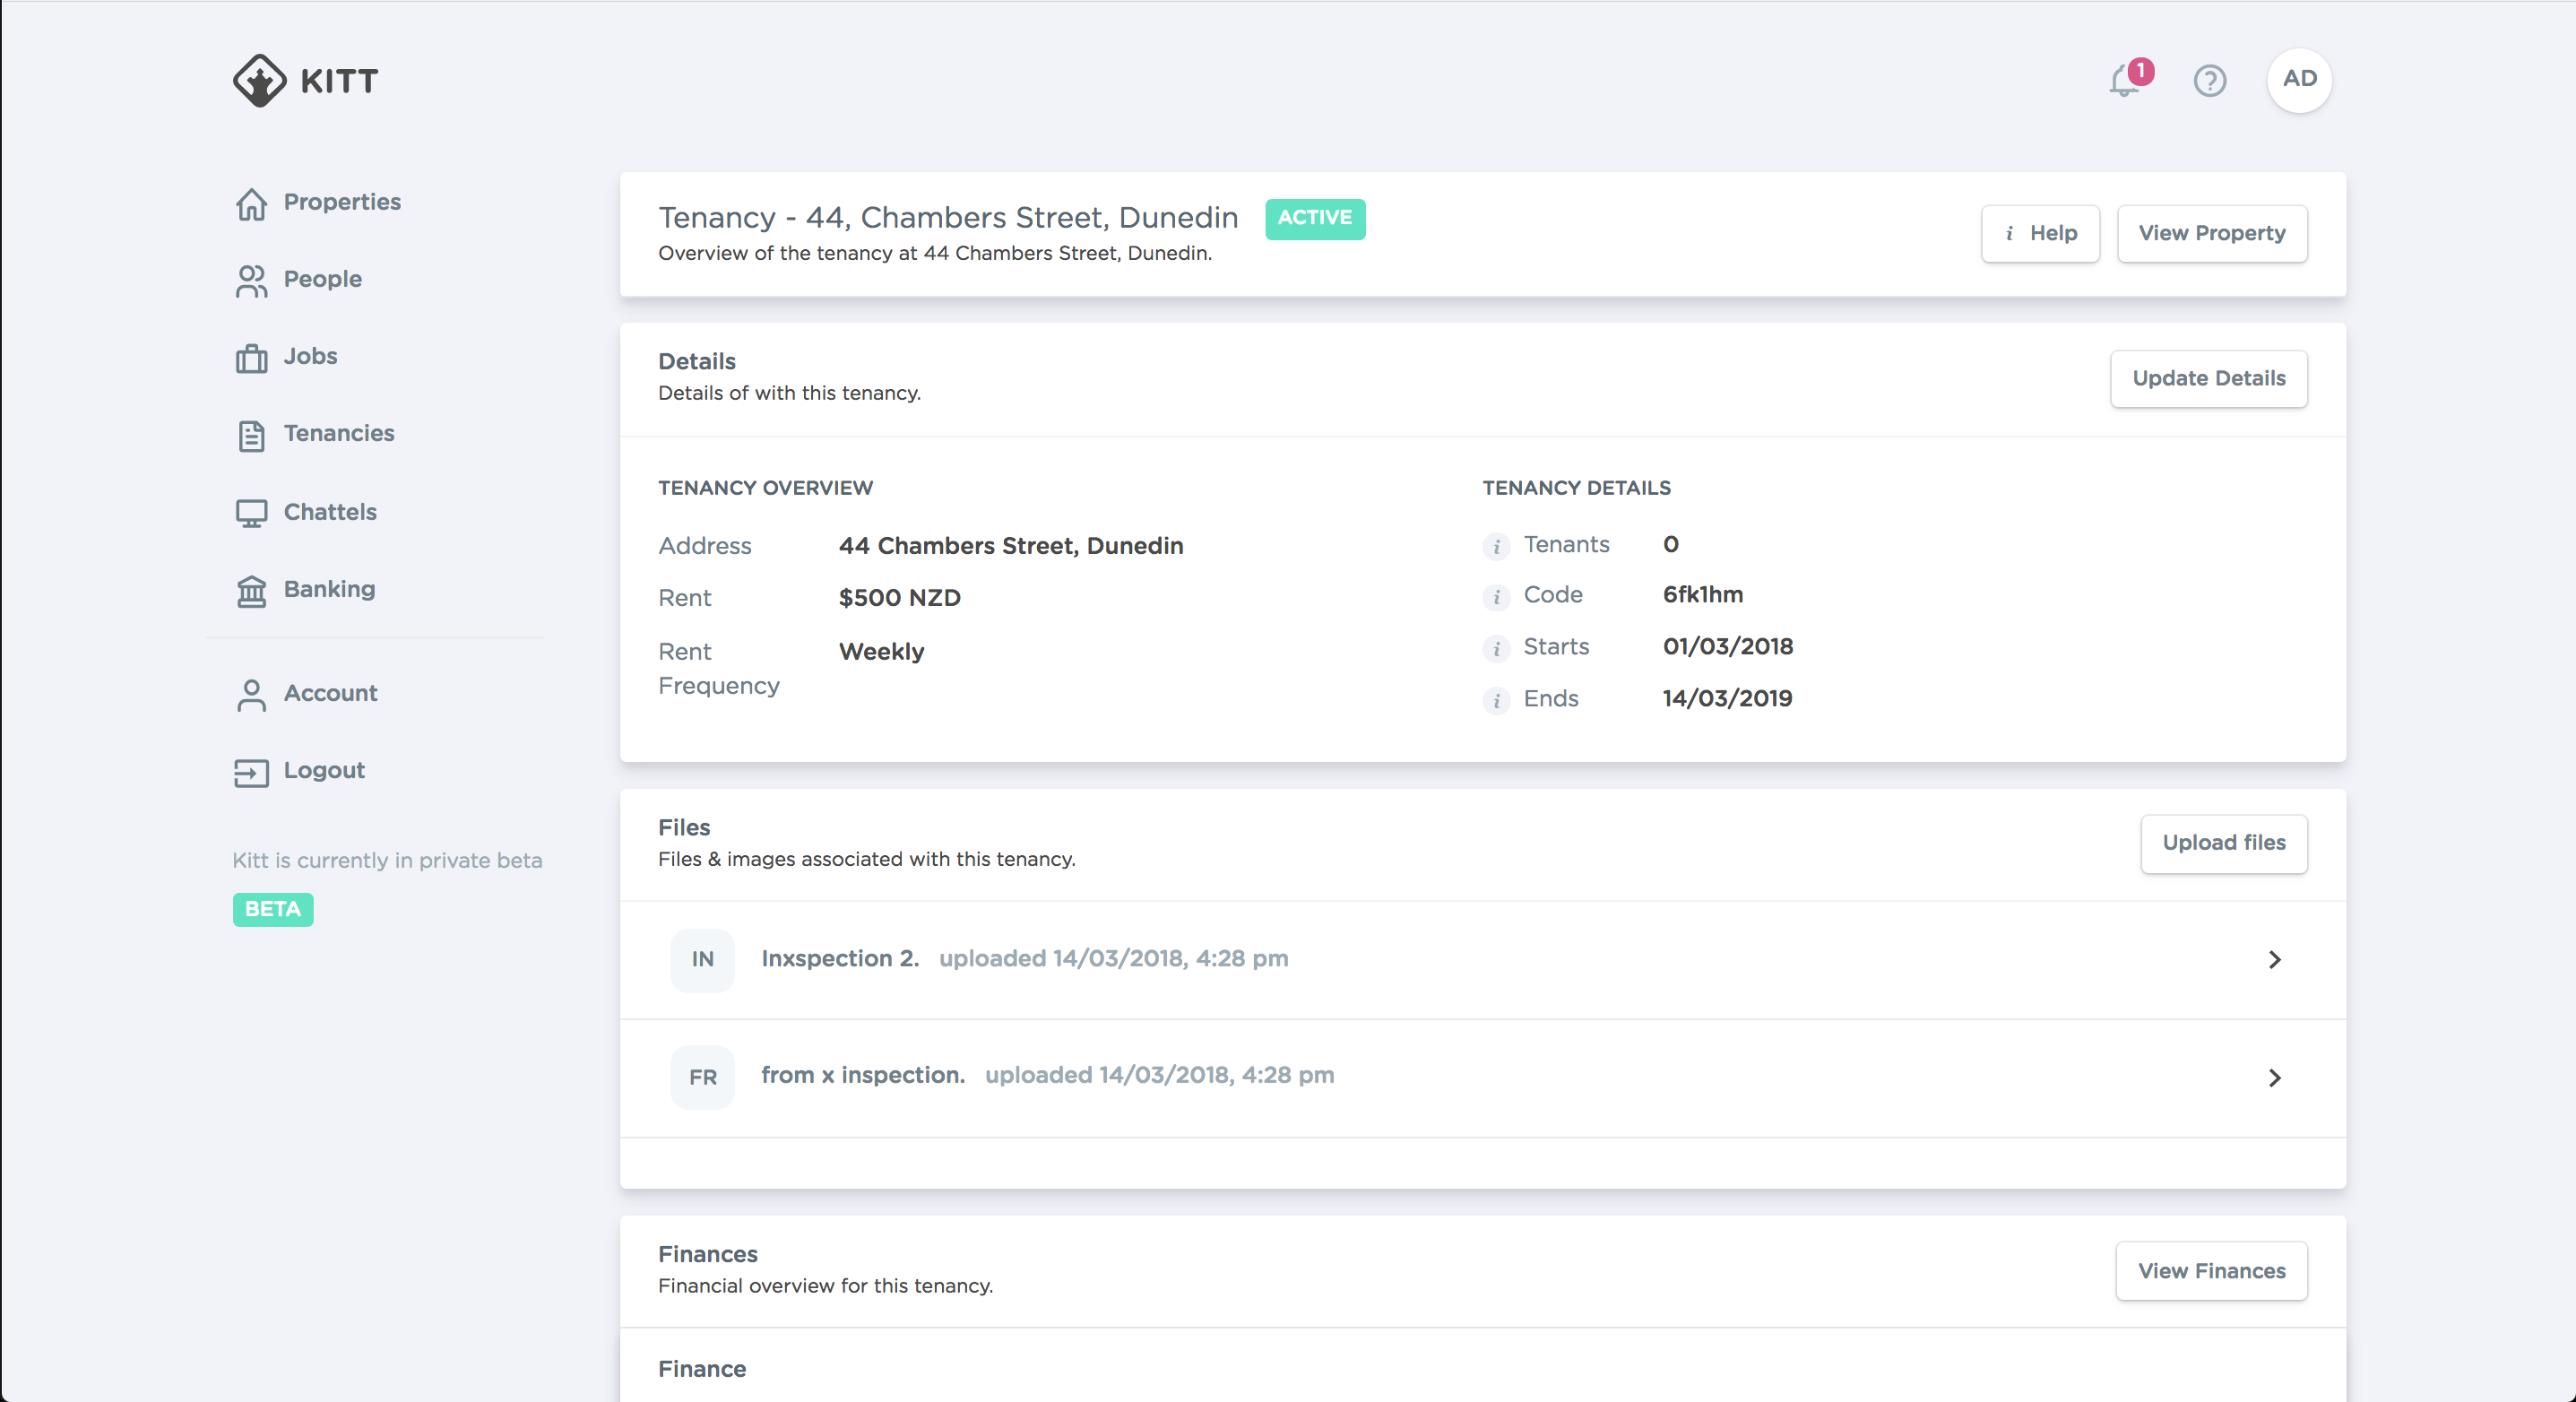Click the KITT wordmark text
2576x1402 pixels.
pos(339,81)
